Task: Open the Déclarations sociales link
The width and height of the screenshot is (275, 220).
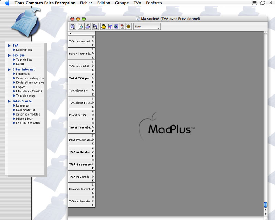Action: [x=30, y=82]
